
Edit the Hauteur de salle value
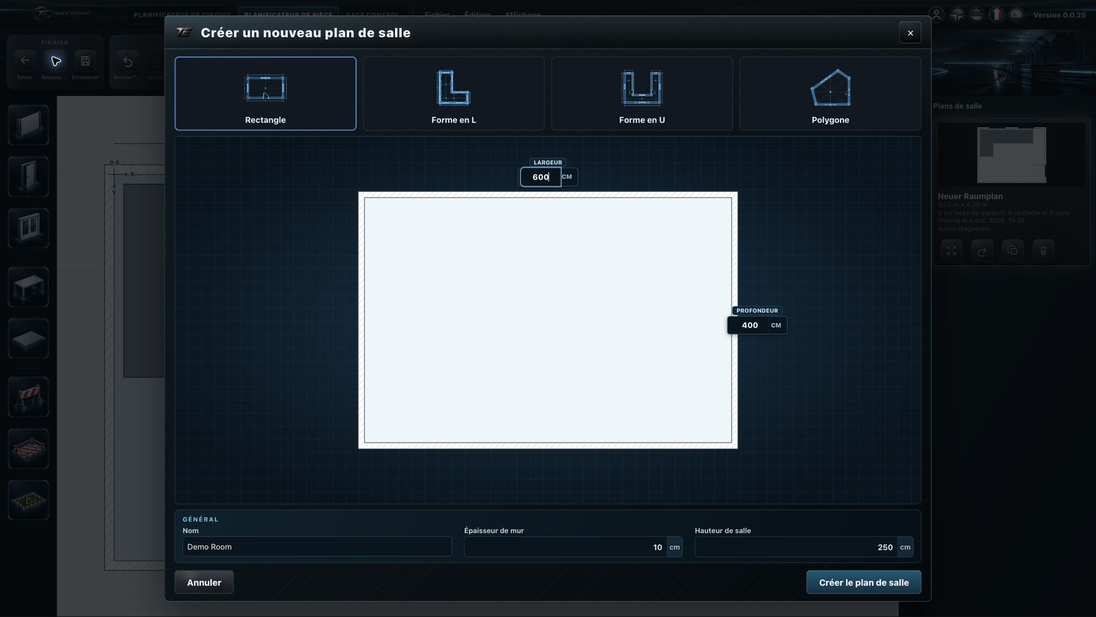(796, 547)
